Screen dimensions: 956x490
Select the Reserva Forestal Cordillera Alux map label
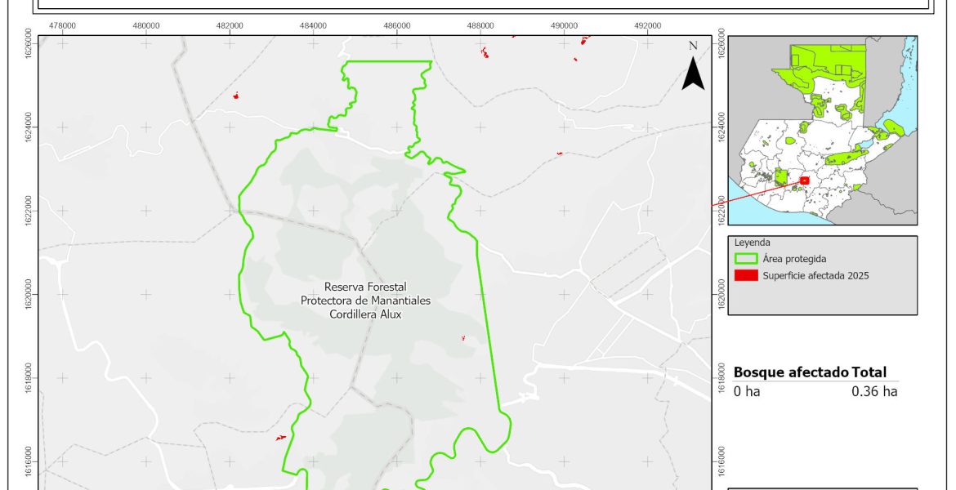[365, 301]
